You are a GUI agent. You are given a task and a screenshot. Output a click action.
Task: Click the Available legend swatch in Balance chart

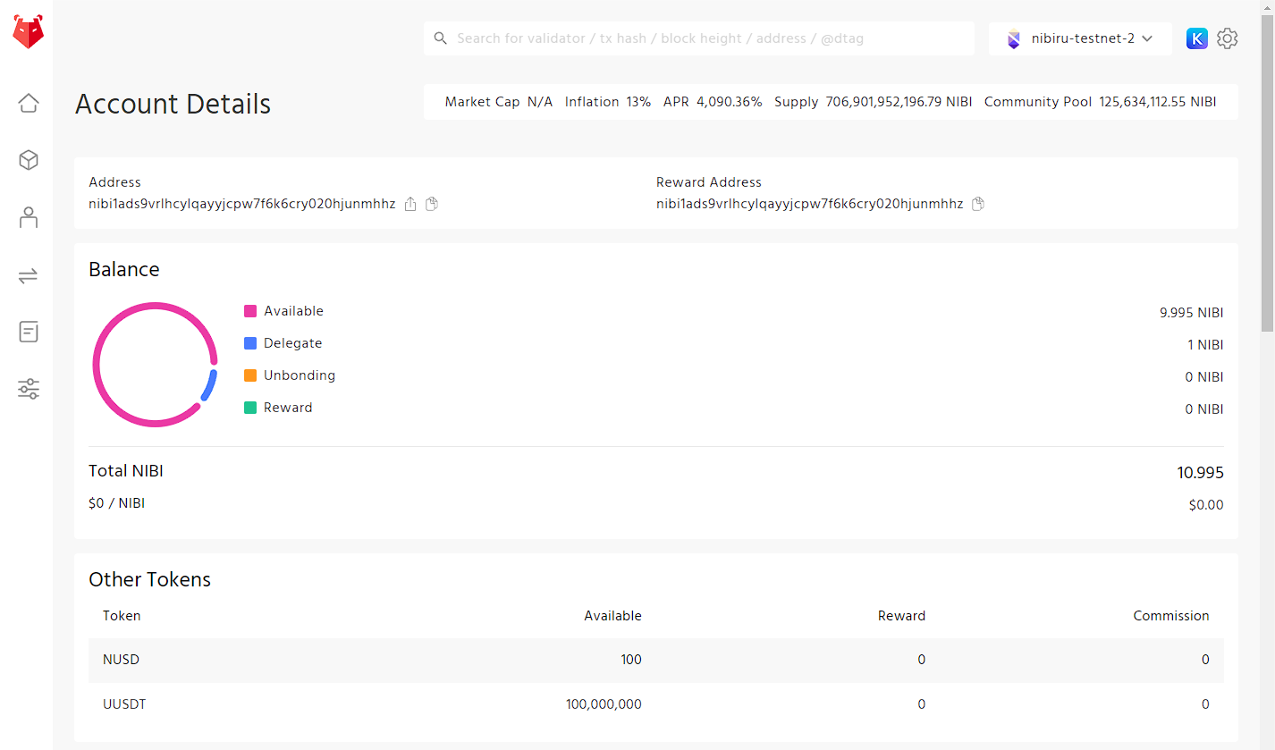point(251,310)
